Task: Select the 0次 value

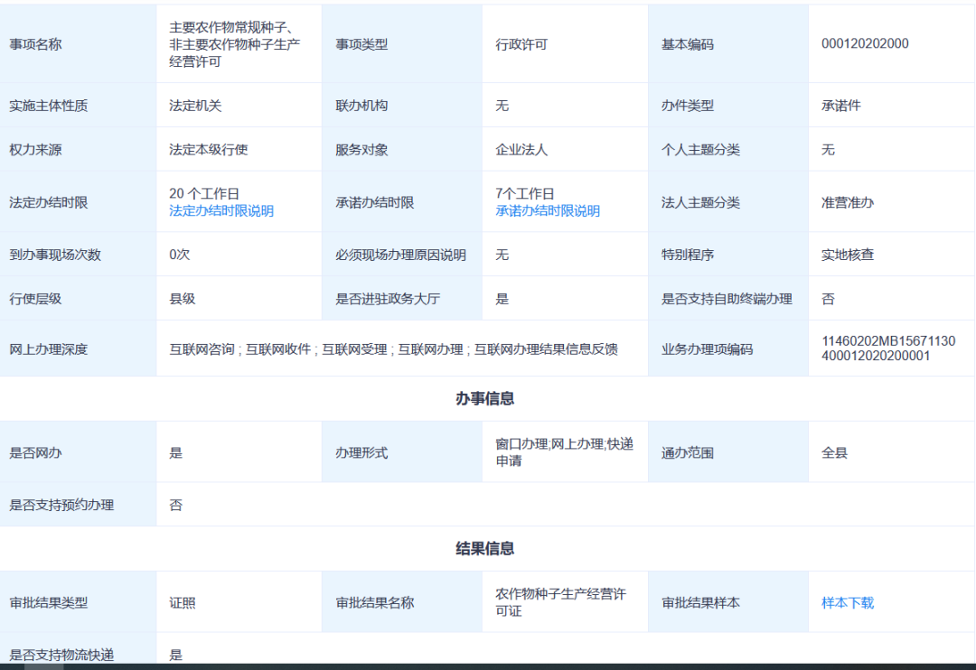Action: [x=179, y=255]
